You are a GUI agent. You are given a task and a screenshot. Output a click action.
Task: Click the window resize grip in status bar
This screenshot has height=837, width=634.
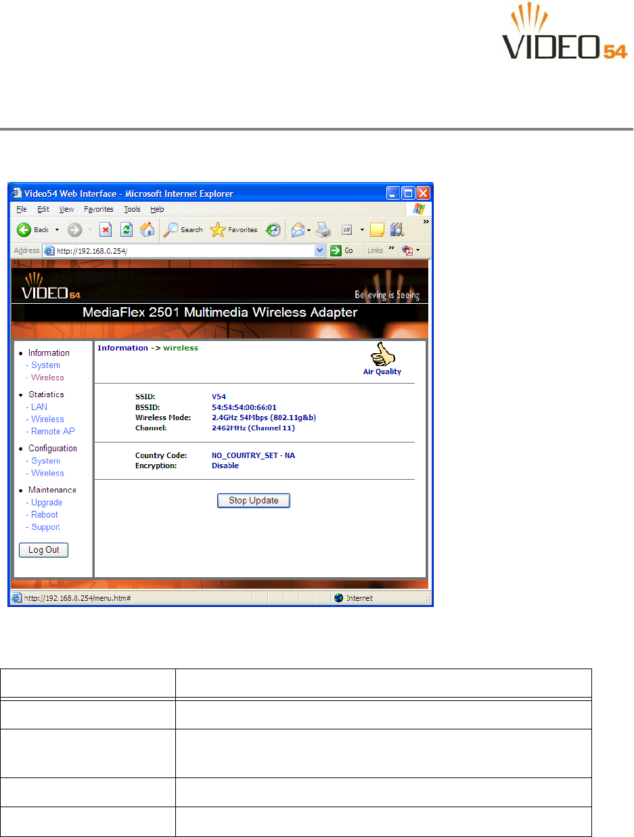[x=427, y=600]
